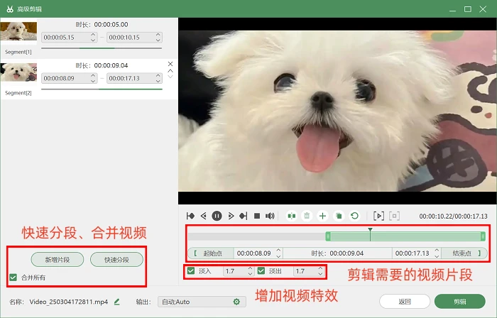
Task: Increase Segment[2] start time in list
Action: pyautogui.click(x=93, y=75)
